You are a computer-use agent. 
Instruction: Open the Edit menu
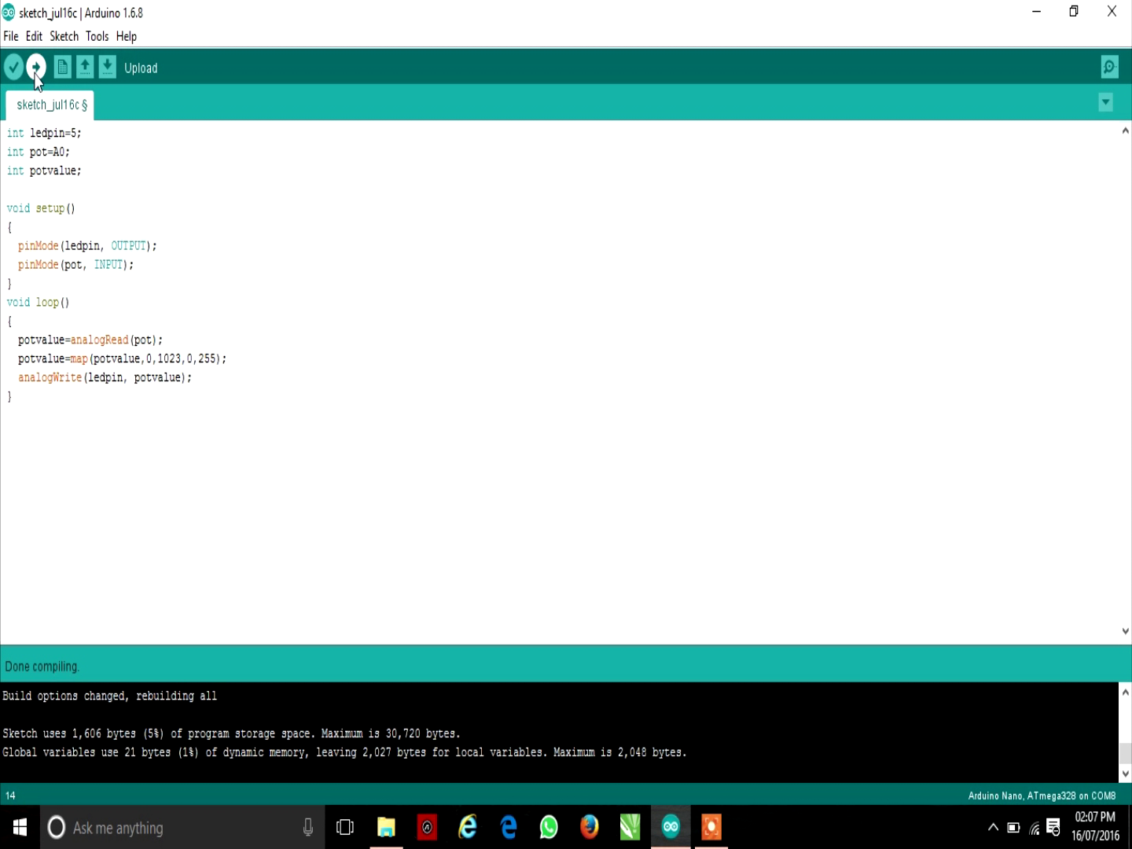[x=34, y=36]
